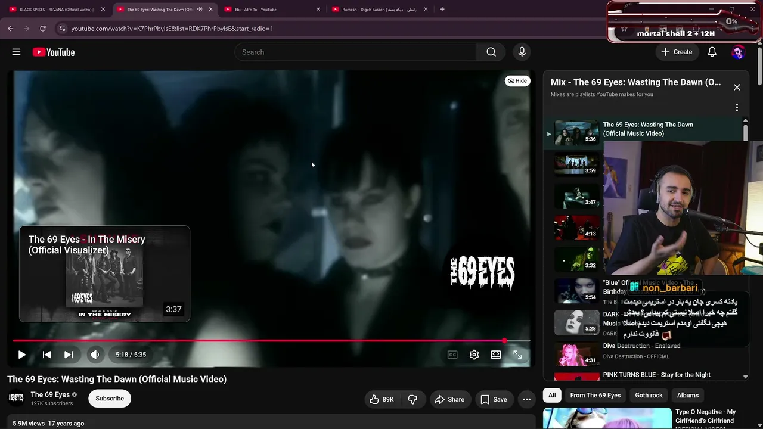Screen dimensions: 763x429
Task: Select the Albums chip
Action: tap(687, 395)
